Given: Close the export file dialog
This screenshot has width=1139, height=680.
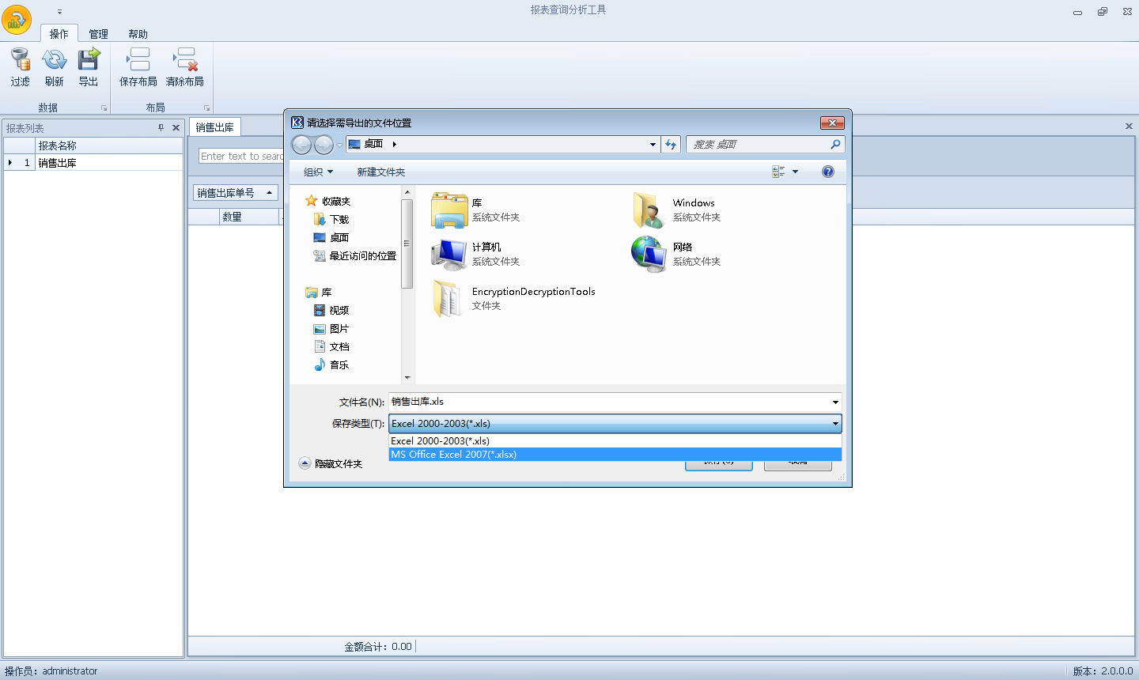Looking at the screenshot, I should 832,123.
